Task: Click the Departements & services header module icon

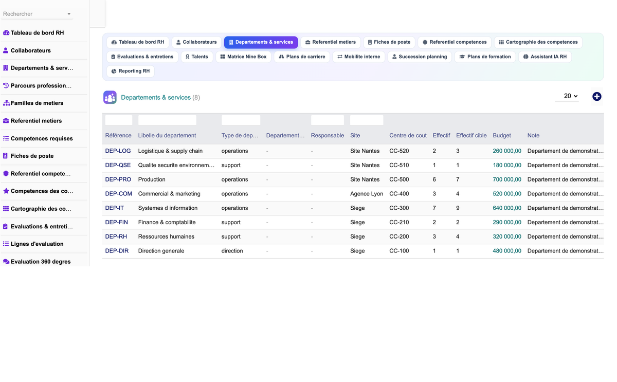Action: [110, 97]
